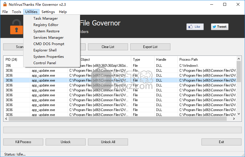Click the horizontal scroll left arrow
The width and height of the screenshot is (245, 157).
pyautogui.click(x=6, y=119)
